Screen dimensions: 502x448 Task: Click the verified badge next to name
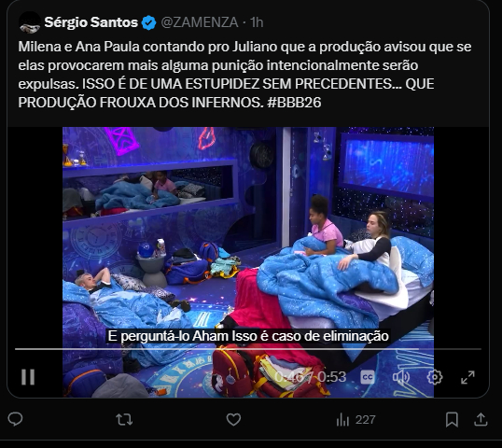click(148, 22)
